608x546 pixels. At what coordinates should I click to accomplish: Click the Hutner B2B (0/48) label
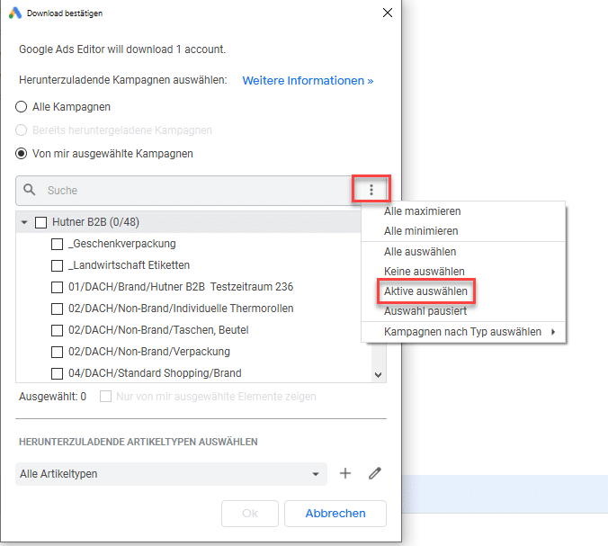coord(95,222)
